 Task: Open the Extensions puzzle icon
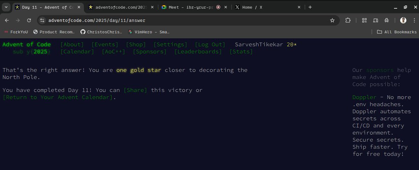(x=348, y=21)
